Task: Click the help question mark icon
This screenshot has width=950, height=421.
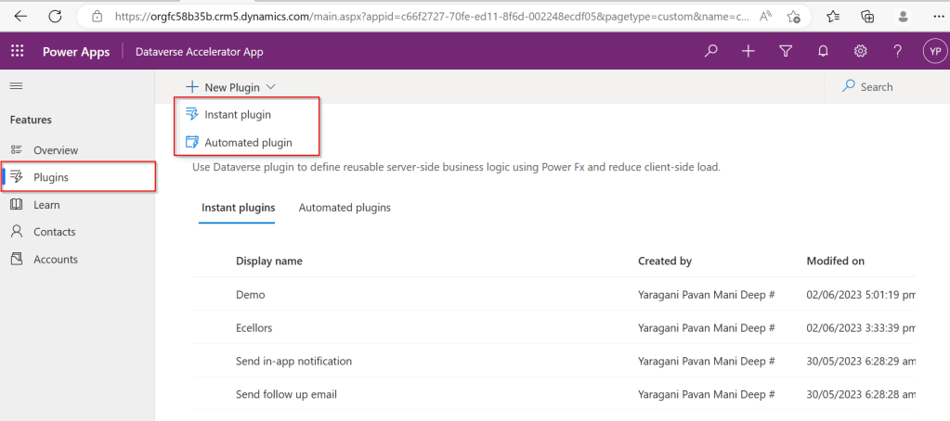Action: click(x=897, y=51)
